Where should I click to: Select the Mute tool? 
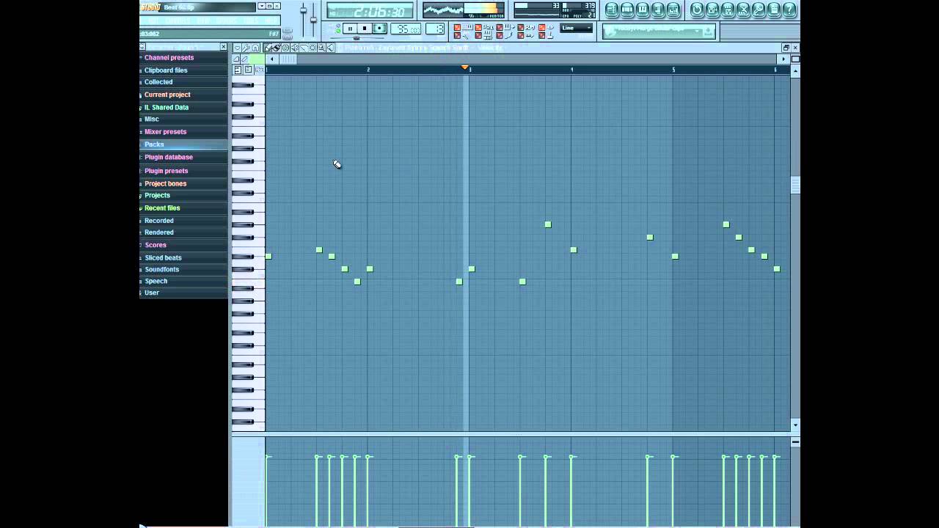click(x=294, y=48)
